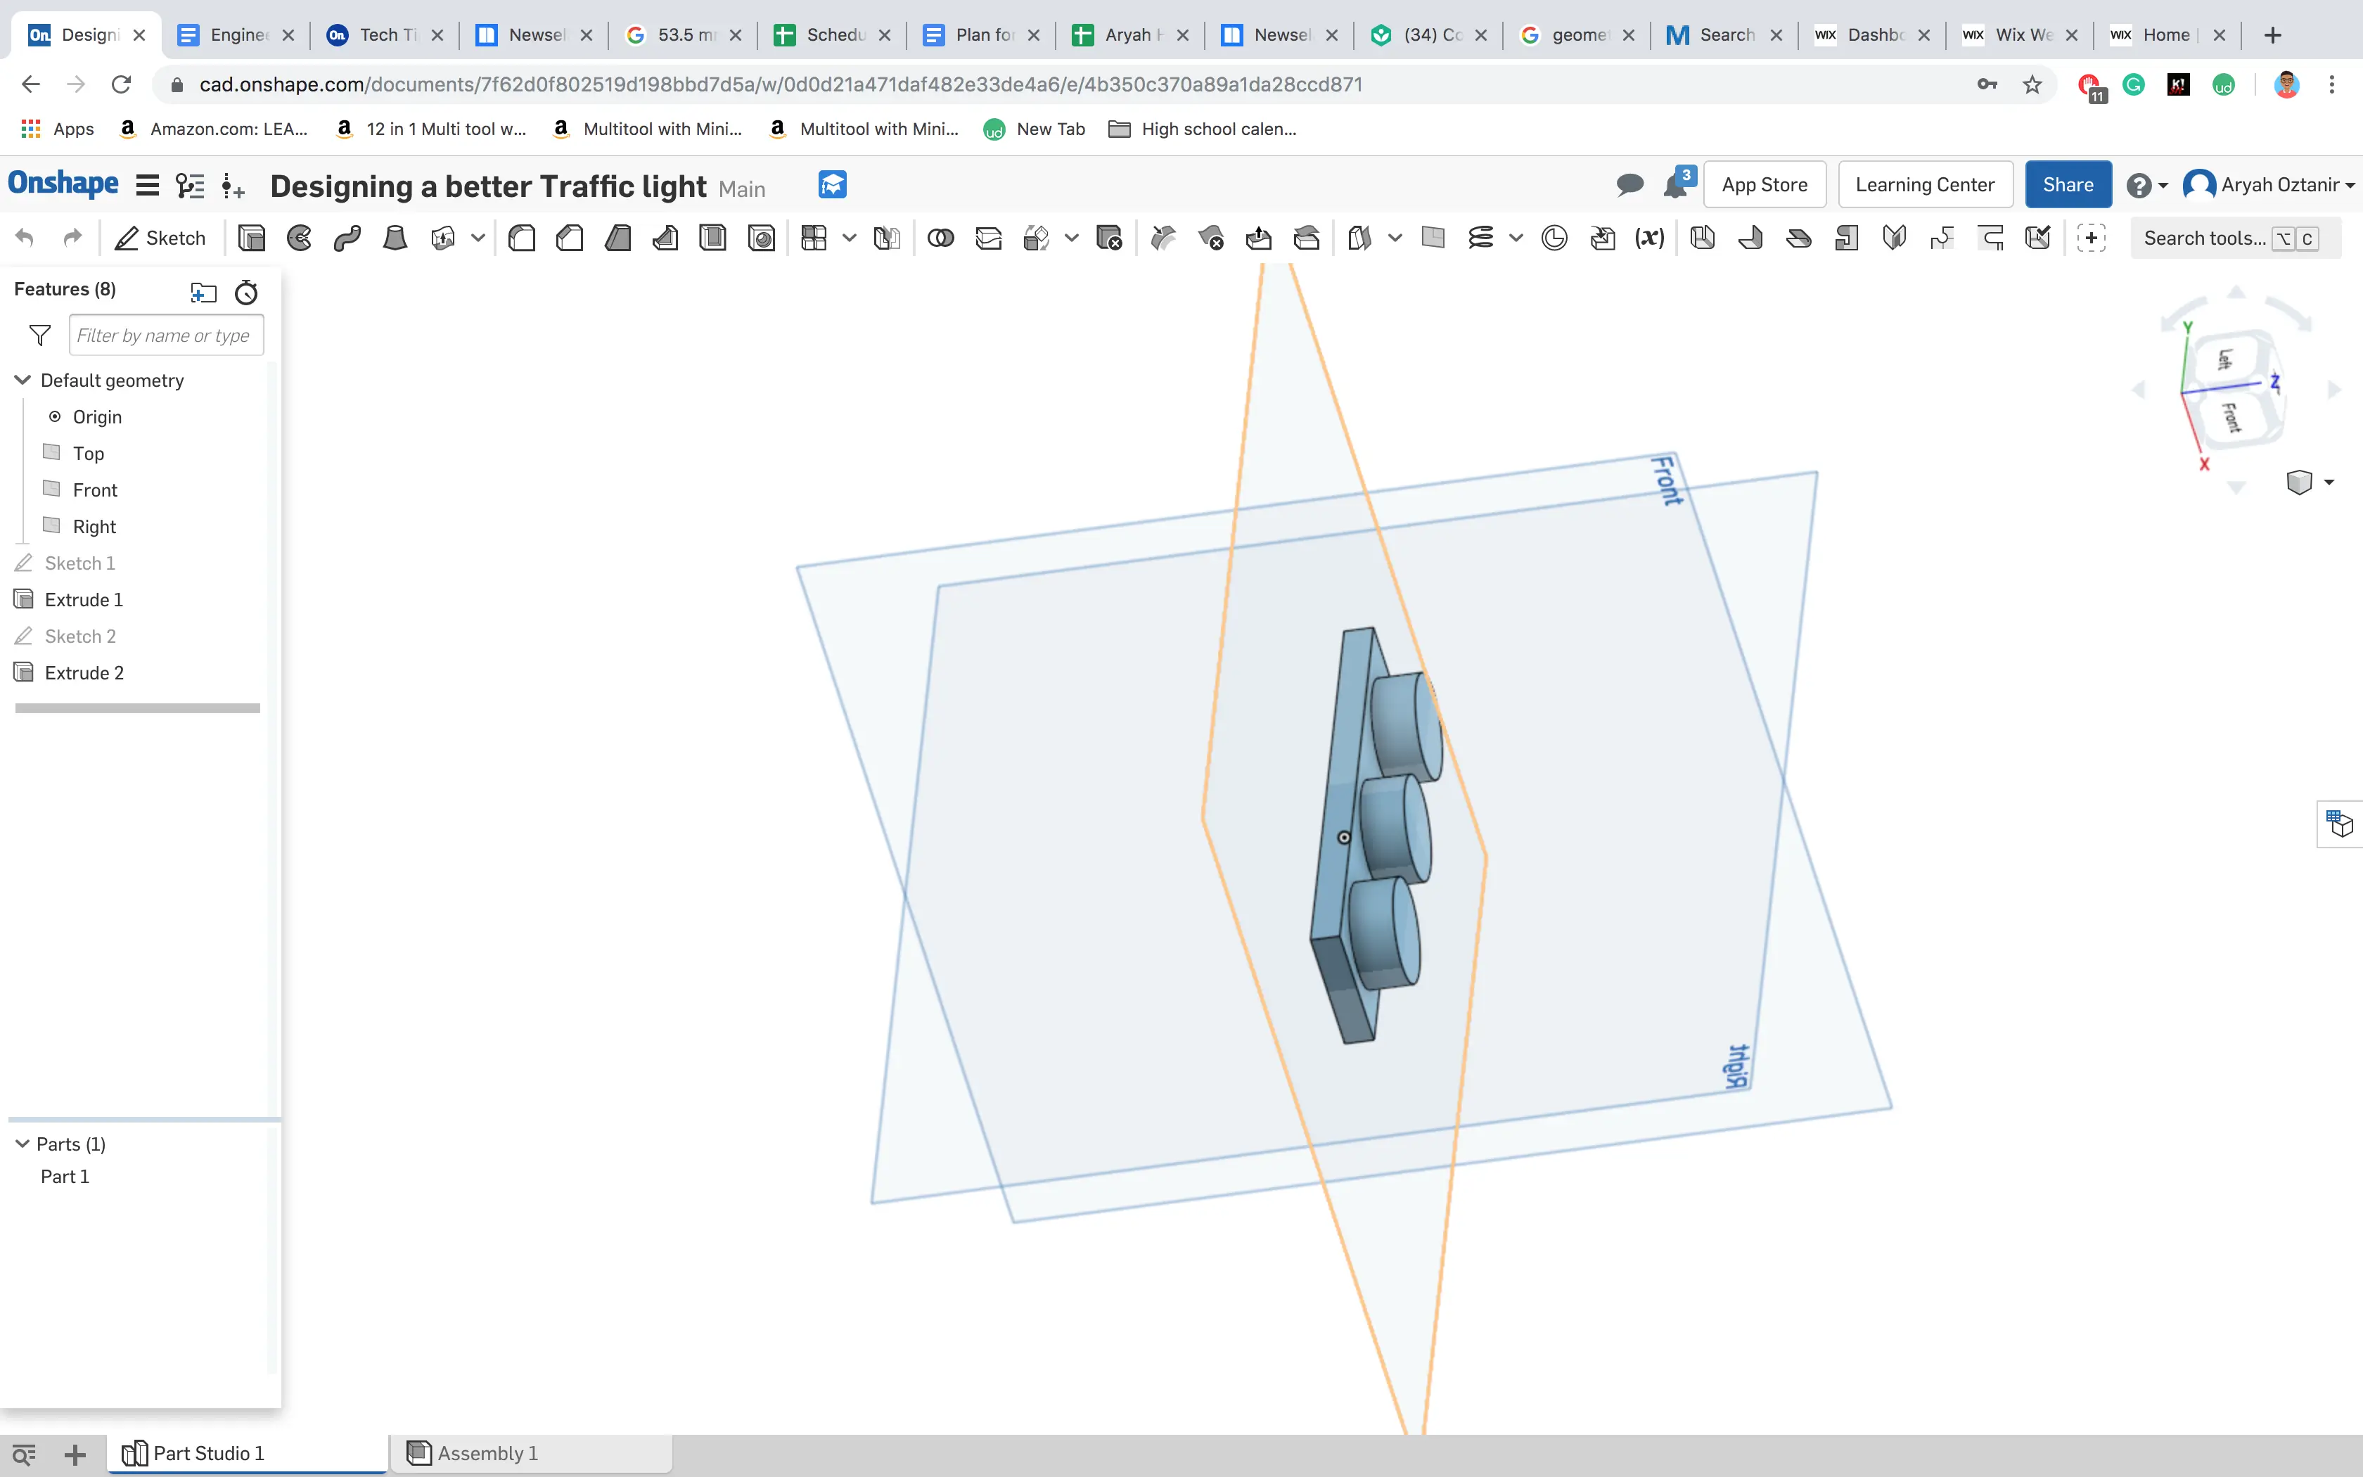Select the Loft tool

395,238
